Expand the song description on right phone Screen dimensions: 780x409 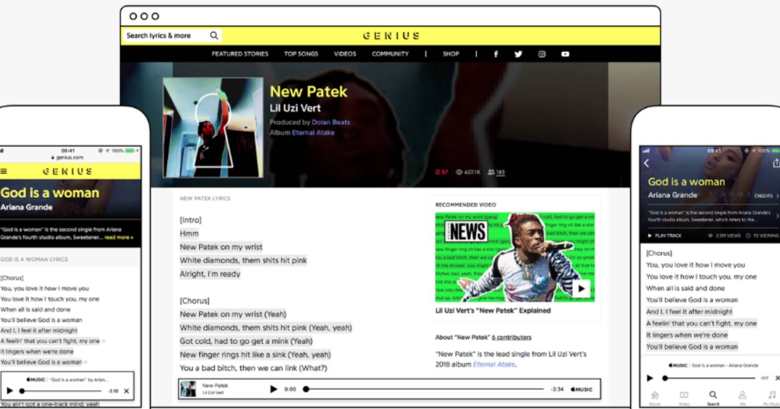[777, 216]
